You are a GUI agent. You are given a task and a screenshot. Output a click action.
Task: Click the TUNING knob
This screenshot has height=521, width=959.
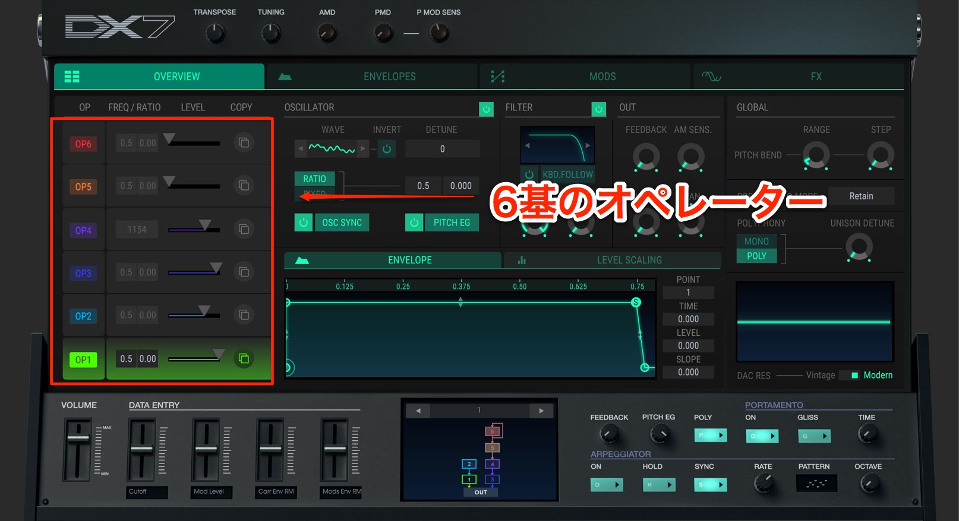coord(271,33)
